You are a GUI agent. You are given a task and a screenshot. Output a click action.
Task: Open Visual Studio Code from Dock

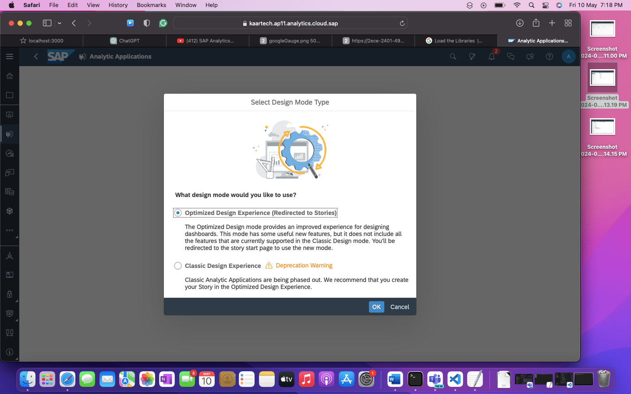tap(455, 379)
